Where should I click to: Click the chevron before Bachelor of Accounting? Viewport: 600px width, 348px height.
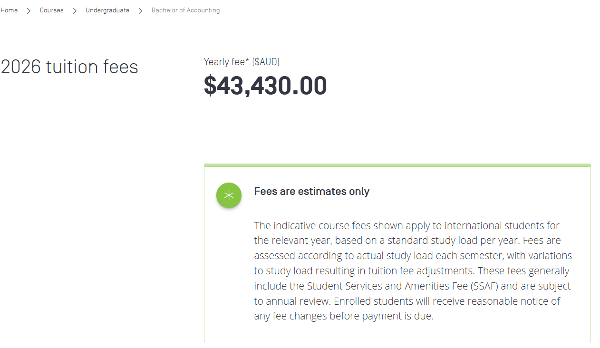point(140,10)
